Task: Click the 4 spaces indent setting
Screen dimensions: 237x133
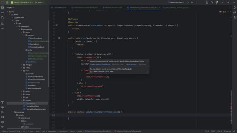Action: [227, 132]
